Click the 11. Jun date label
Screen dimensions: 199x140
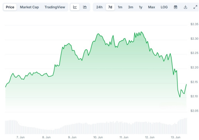pyautogui.click(x=124, y=137)
